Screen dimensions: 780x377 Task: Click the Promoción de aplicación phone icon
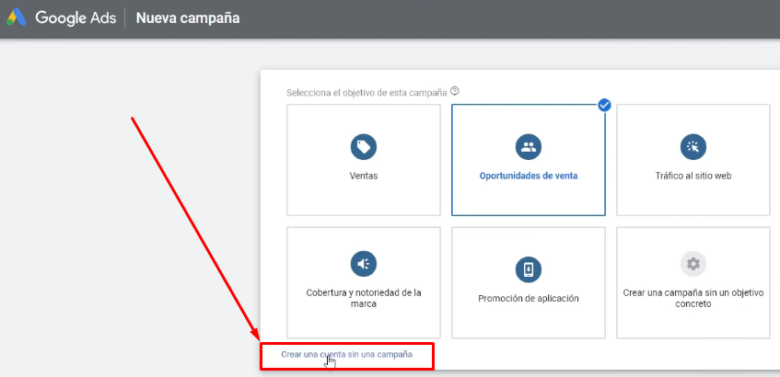[529, 269]
